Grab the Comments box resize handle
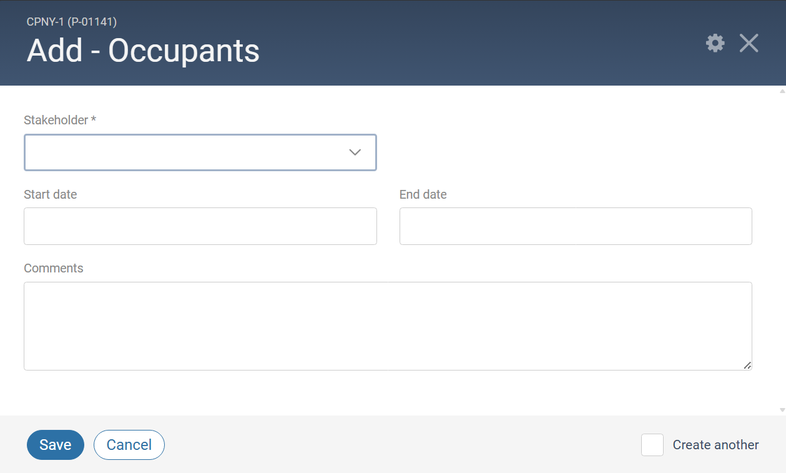This screenshot has height=473, width=786. click(x=747, y=366)
